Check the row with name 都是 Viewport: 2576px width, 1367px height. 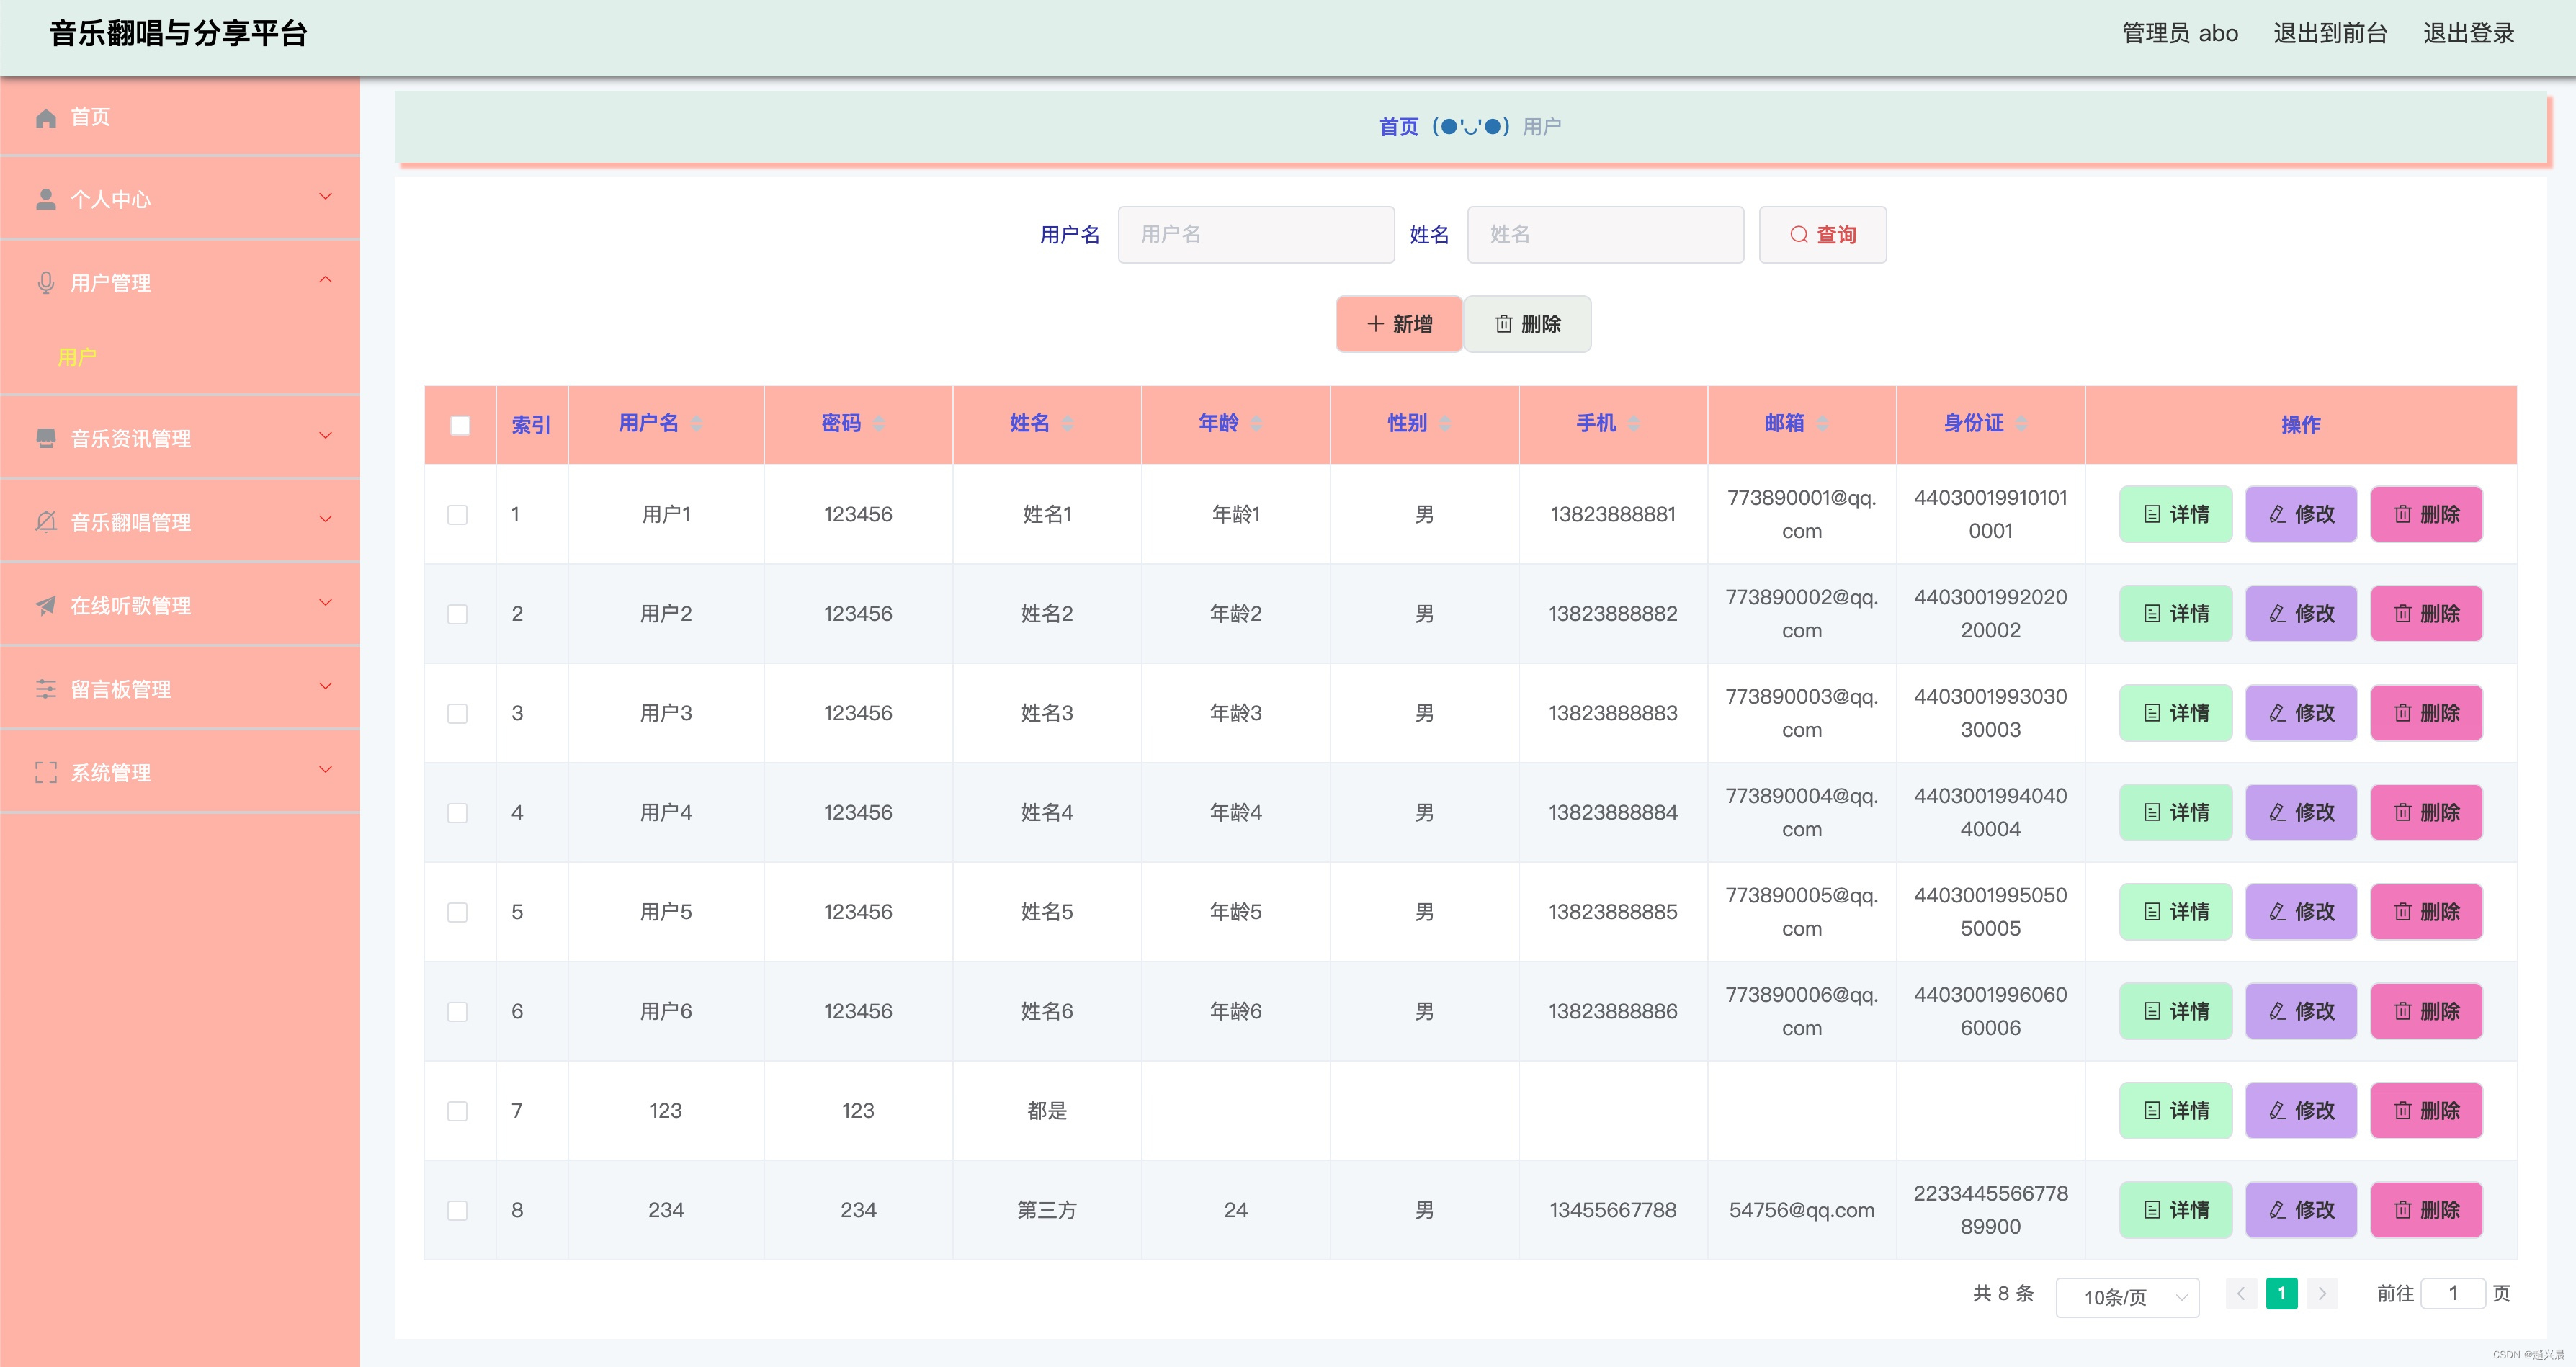pos(457,1111)
